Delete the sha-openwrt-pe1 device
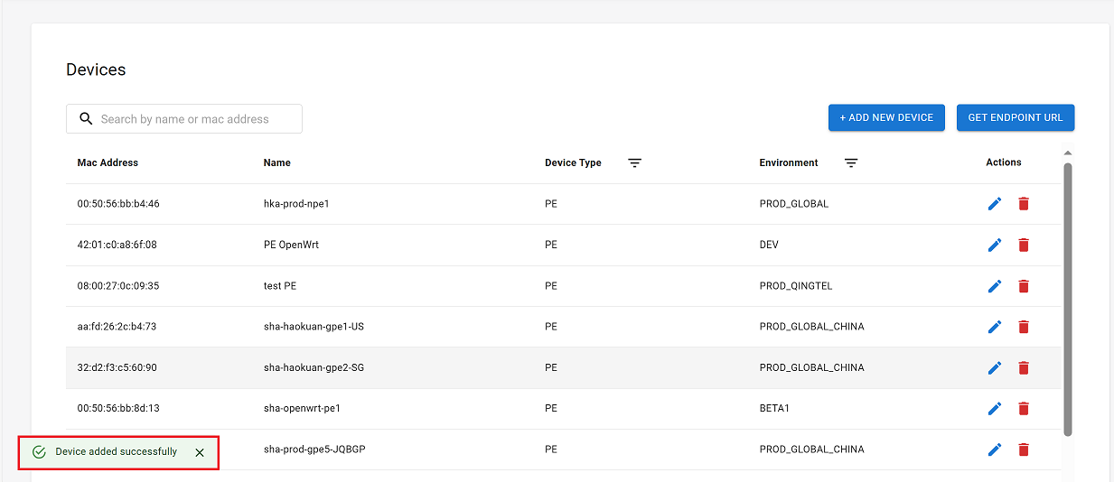Screen dimensions: 1114x482 1024,408
